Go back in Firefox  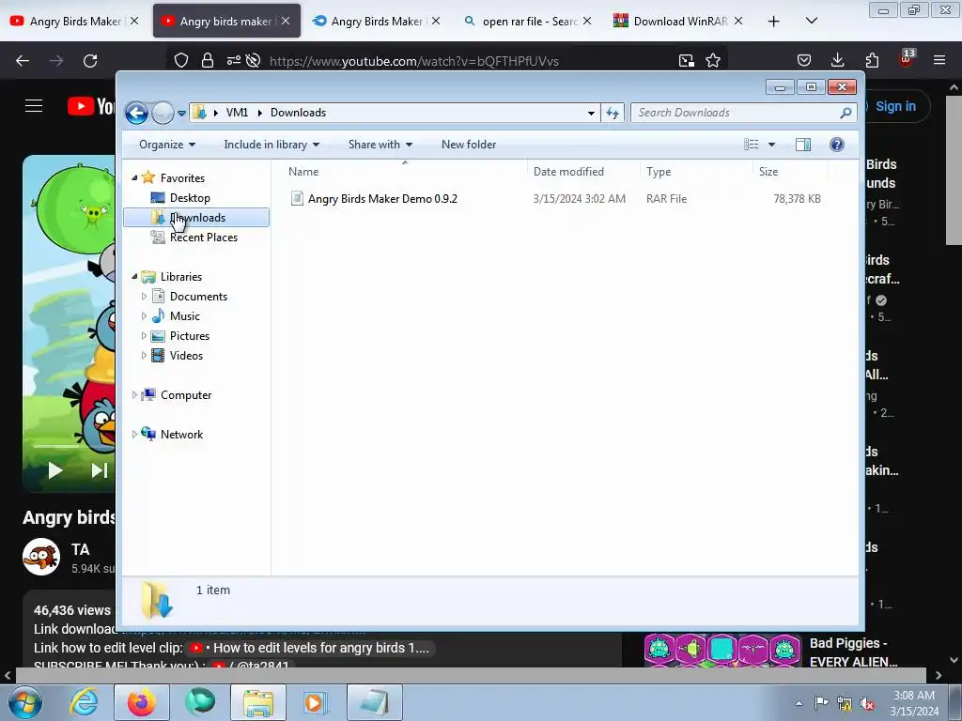point(23,61)
